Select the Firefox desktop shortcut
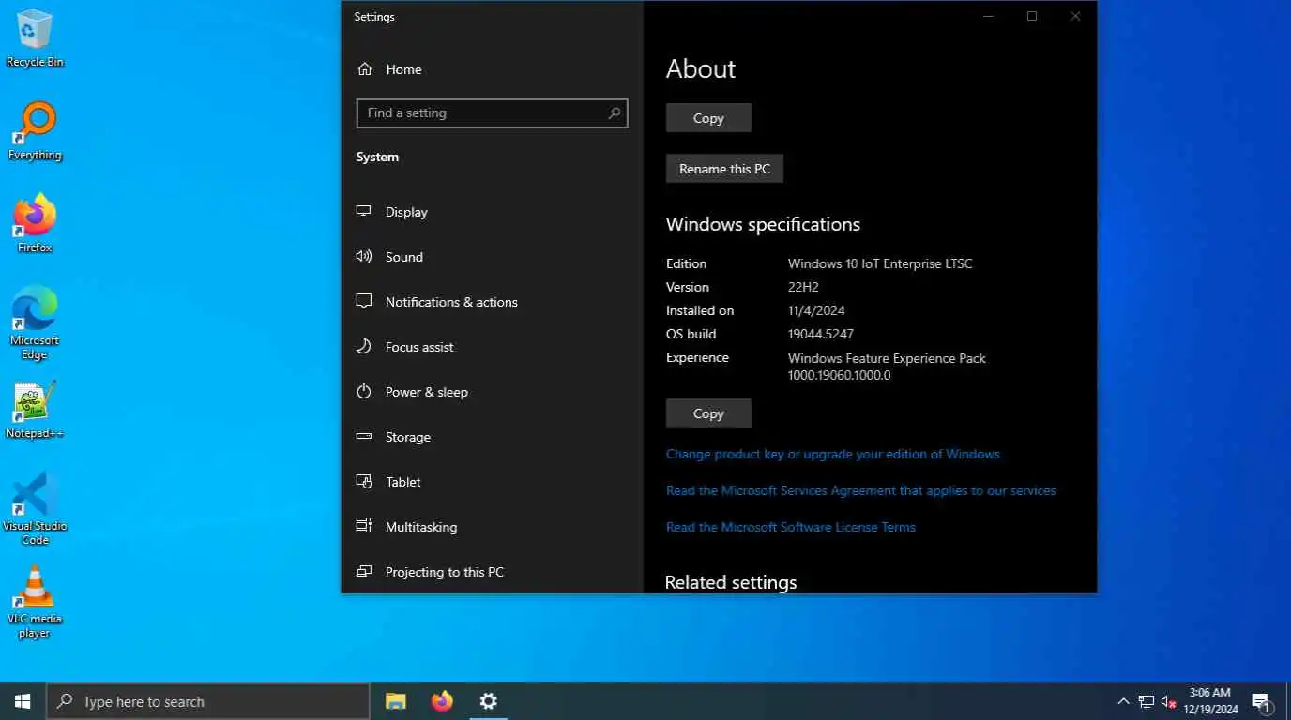This screenshot has height=720, width=1291. click(x=35, y=224)
